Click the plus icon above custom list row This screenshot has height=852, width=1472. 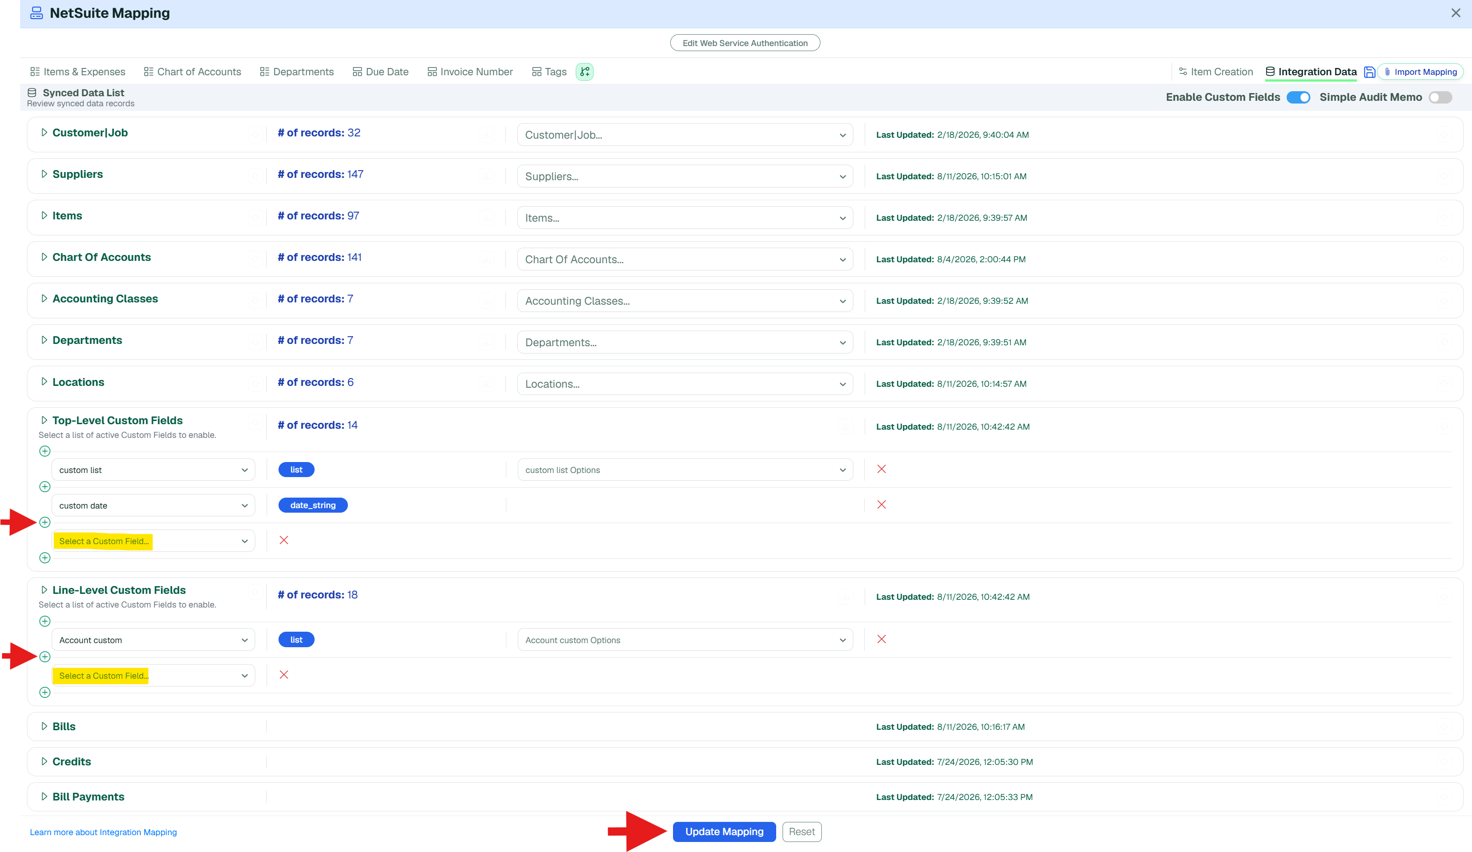pos(45,451)
